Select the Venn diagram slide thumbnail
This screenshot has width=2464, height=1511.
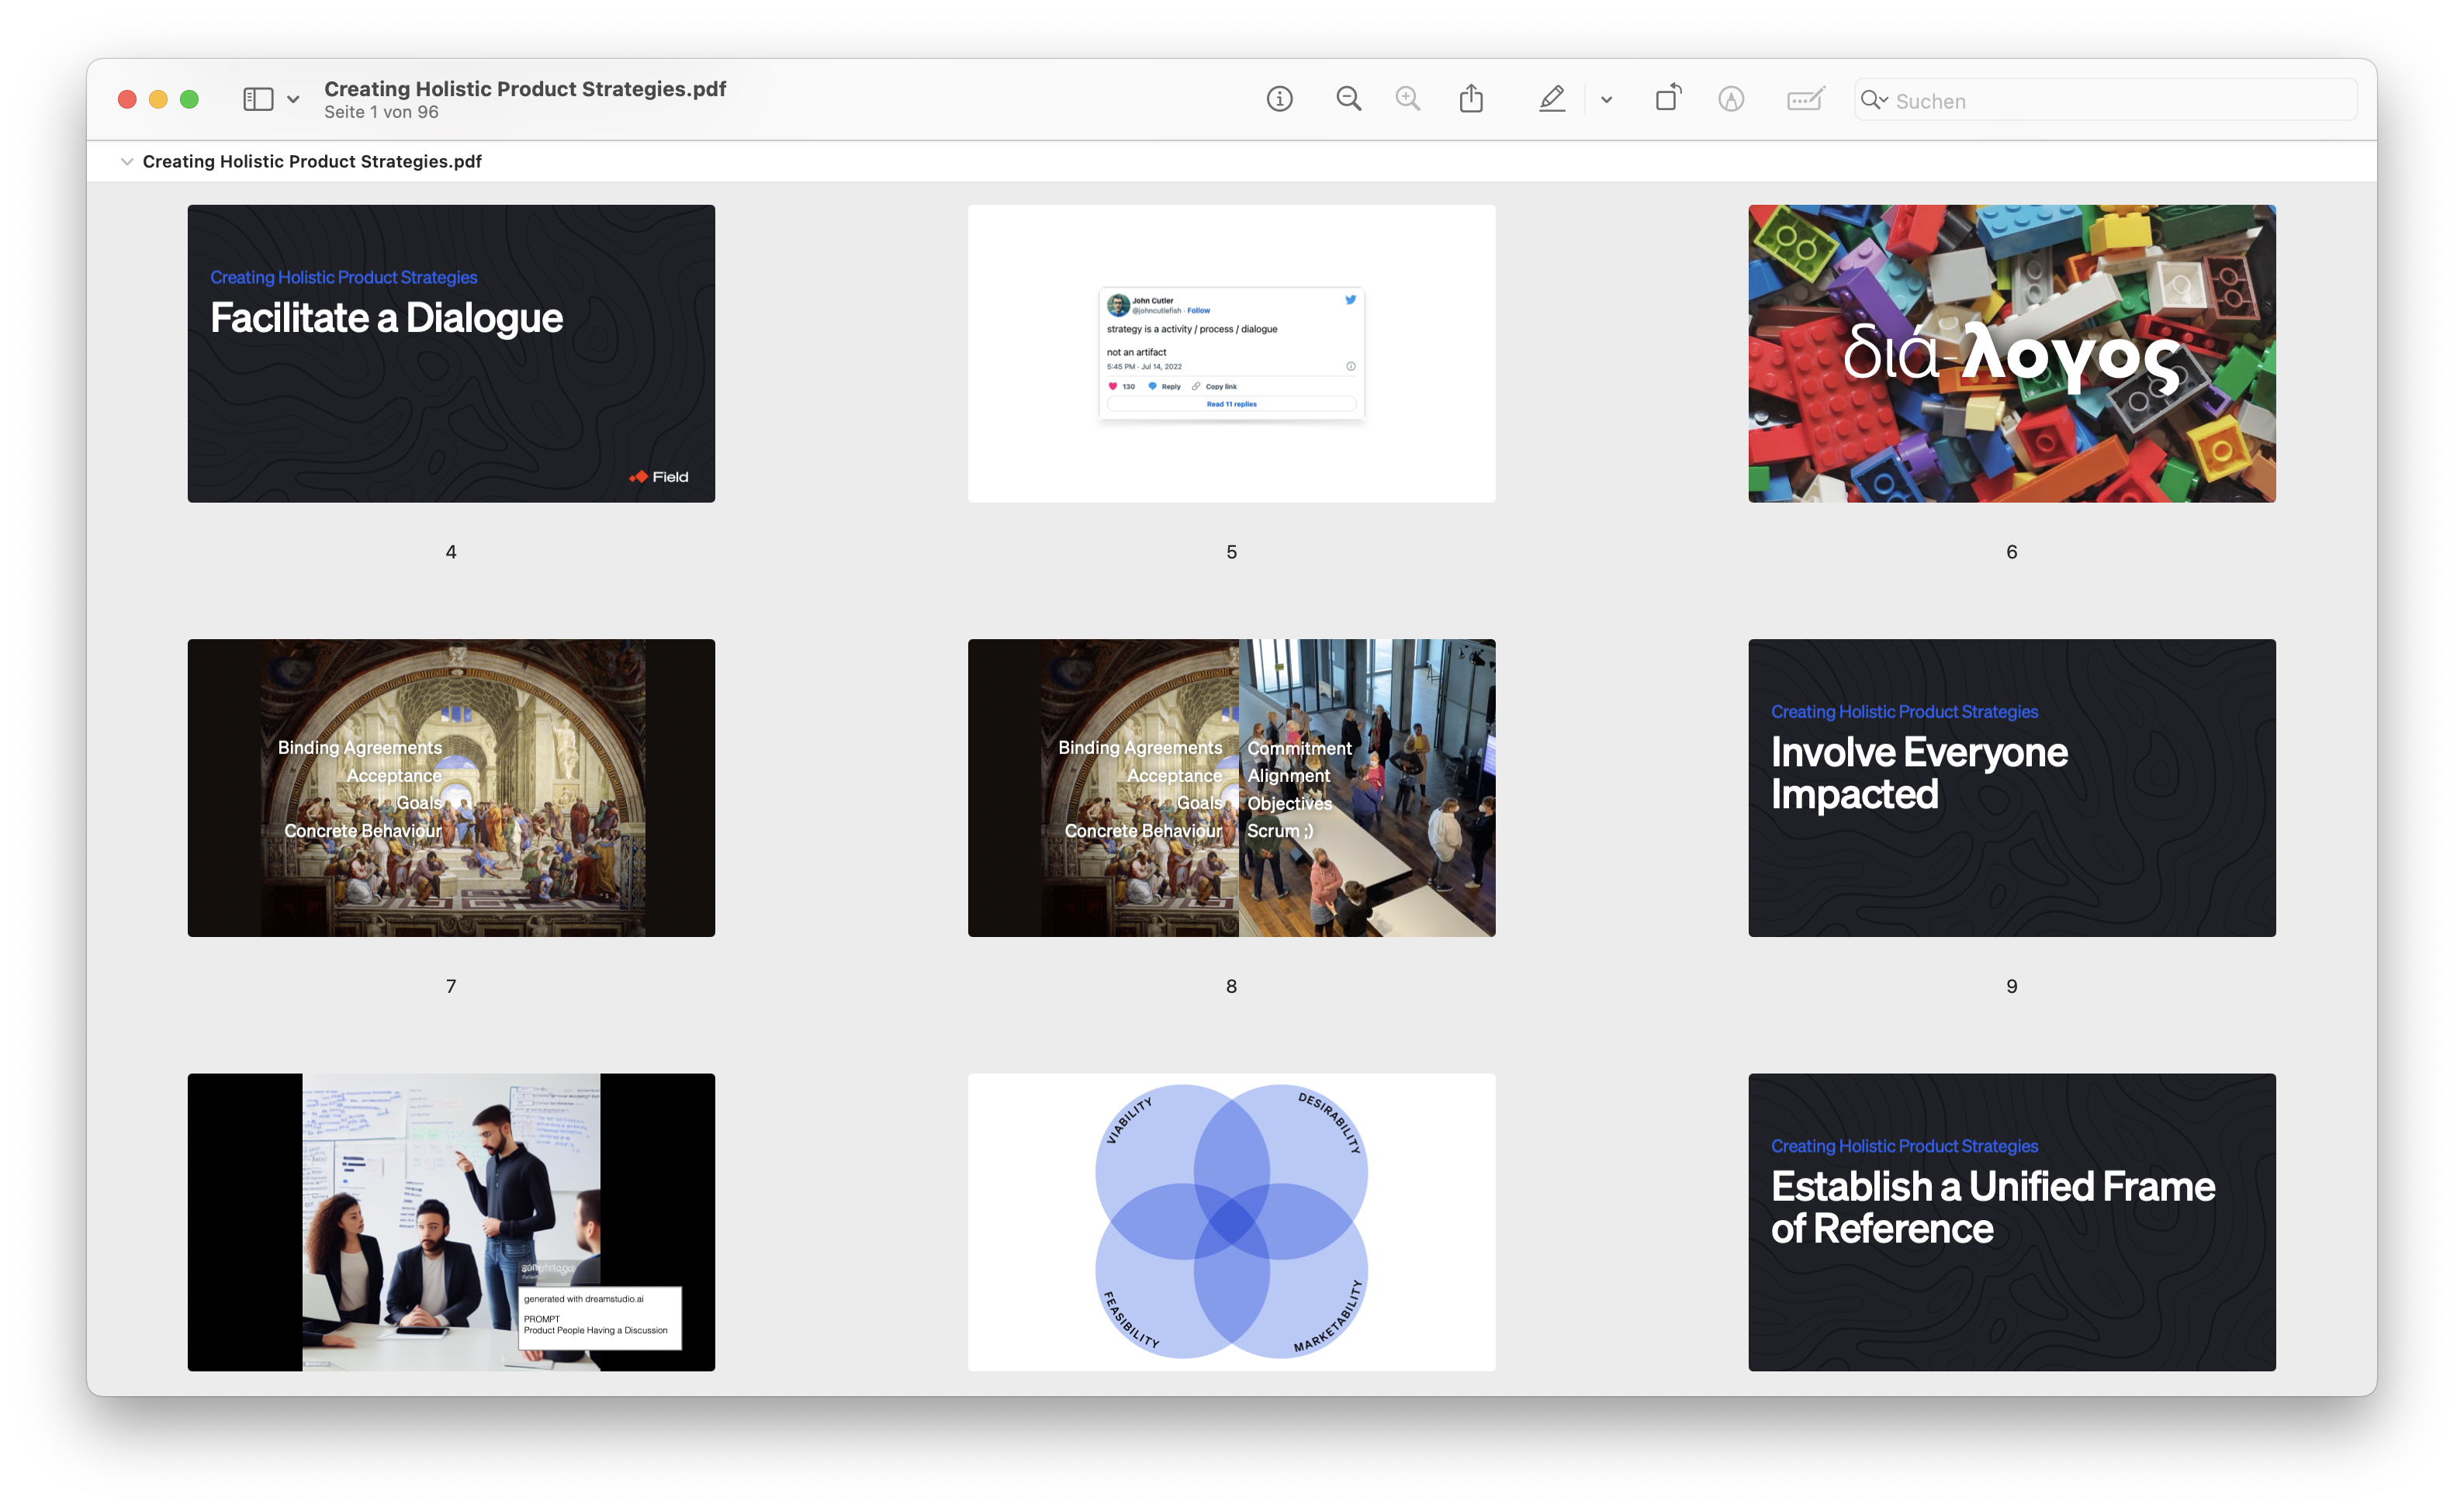[x=1231, y=1222]
